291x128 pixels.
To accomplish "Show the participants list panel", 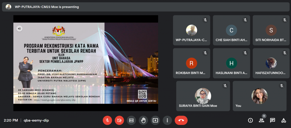I will click(x=261, y=120).
